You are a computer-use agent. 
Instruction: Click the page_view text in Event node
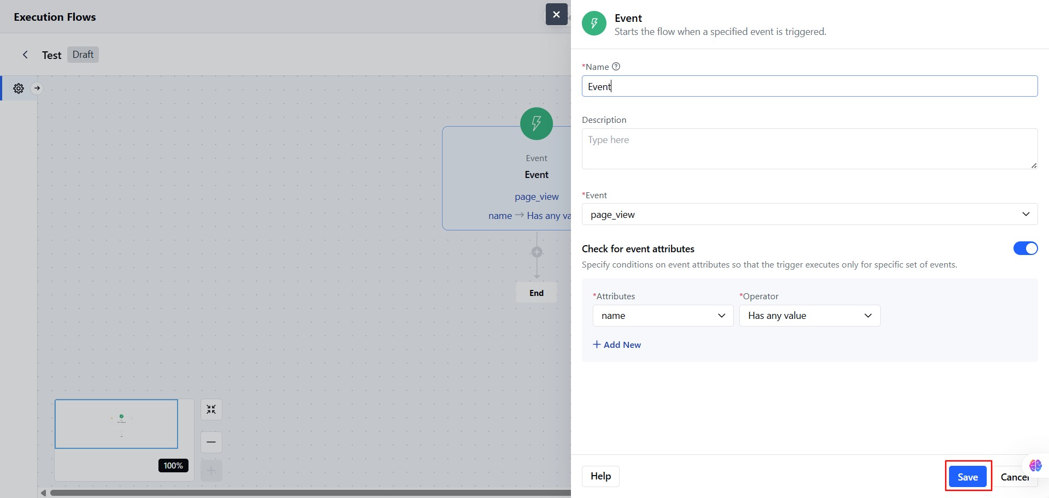tap(537, 197)
